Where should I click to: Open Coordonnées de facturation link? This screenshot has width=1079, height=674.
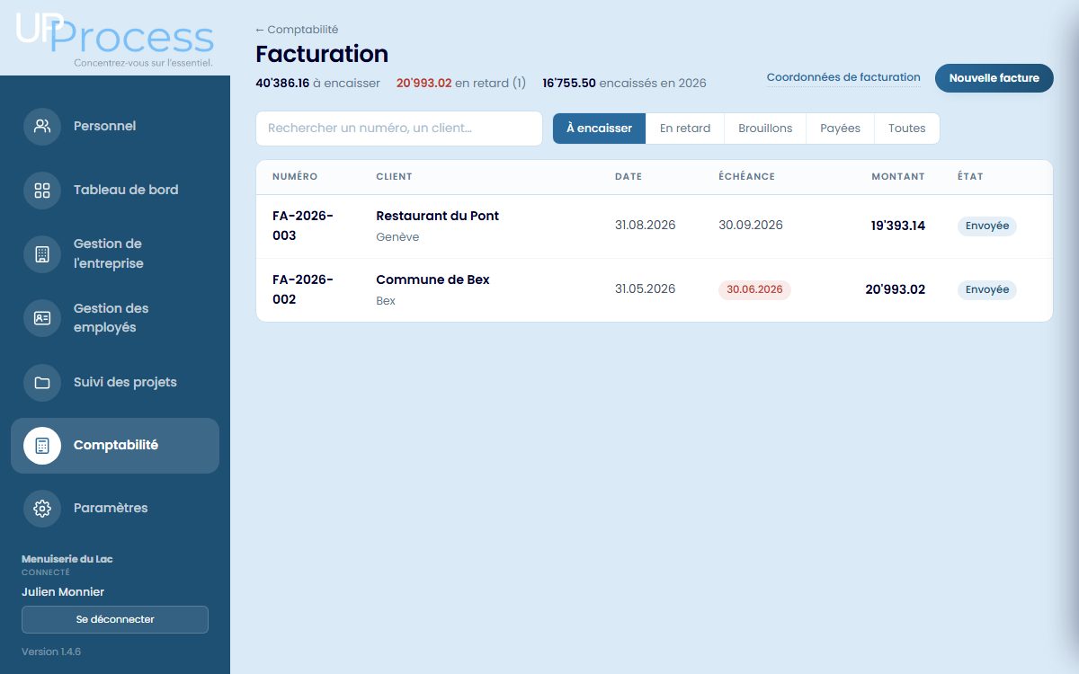tap(843, 77)
